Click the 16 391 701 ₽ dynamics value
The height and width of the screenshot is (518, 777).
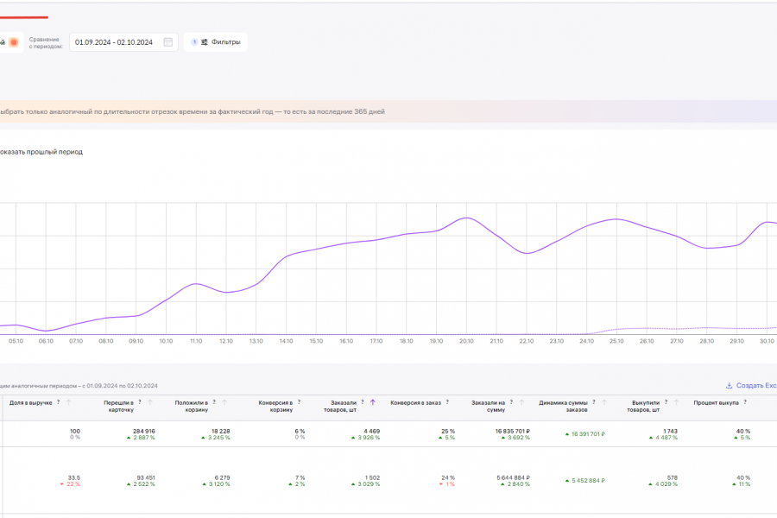(588, 434)
